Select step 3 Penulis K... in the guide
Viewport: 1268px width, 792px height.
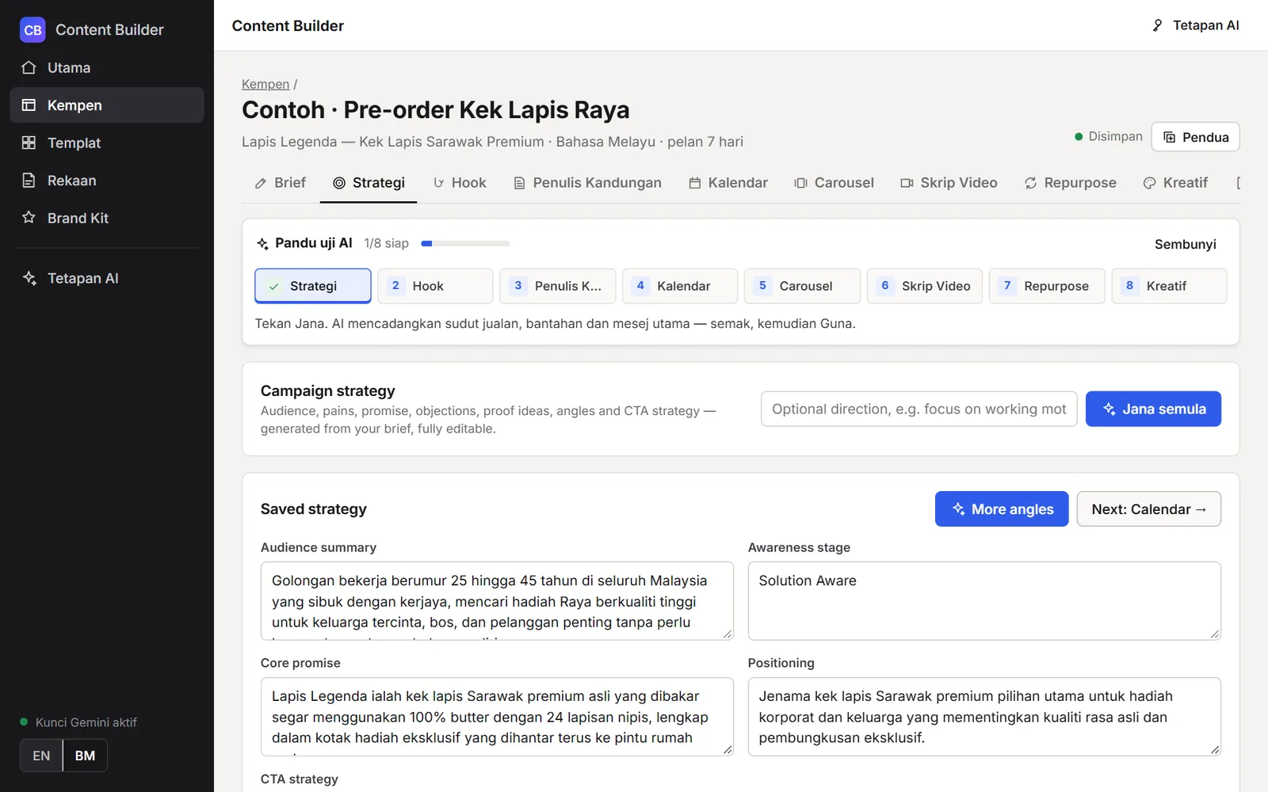pos(557,286)
